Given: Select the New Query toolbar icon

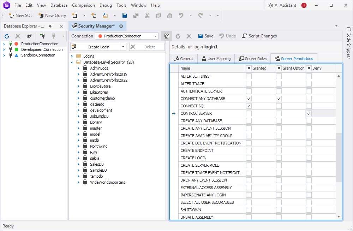Looking at the screenshot, I should (52, 16).
